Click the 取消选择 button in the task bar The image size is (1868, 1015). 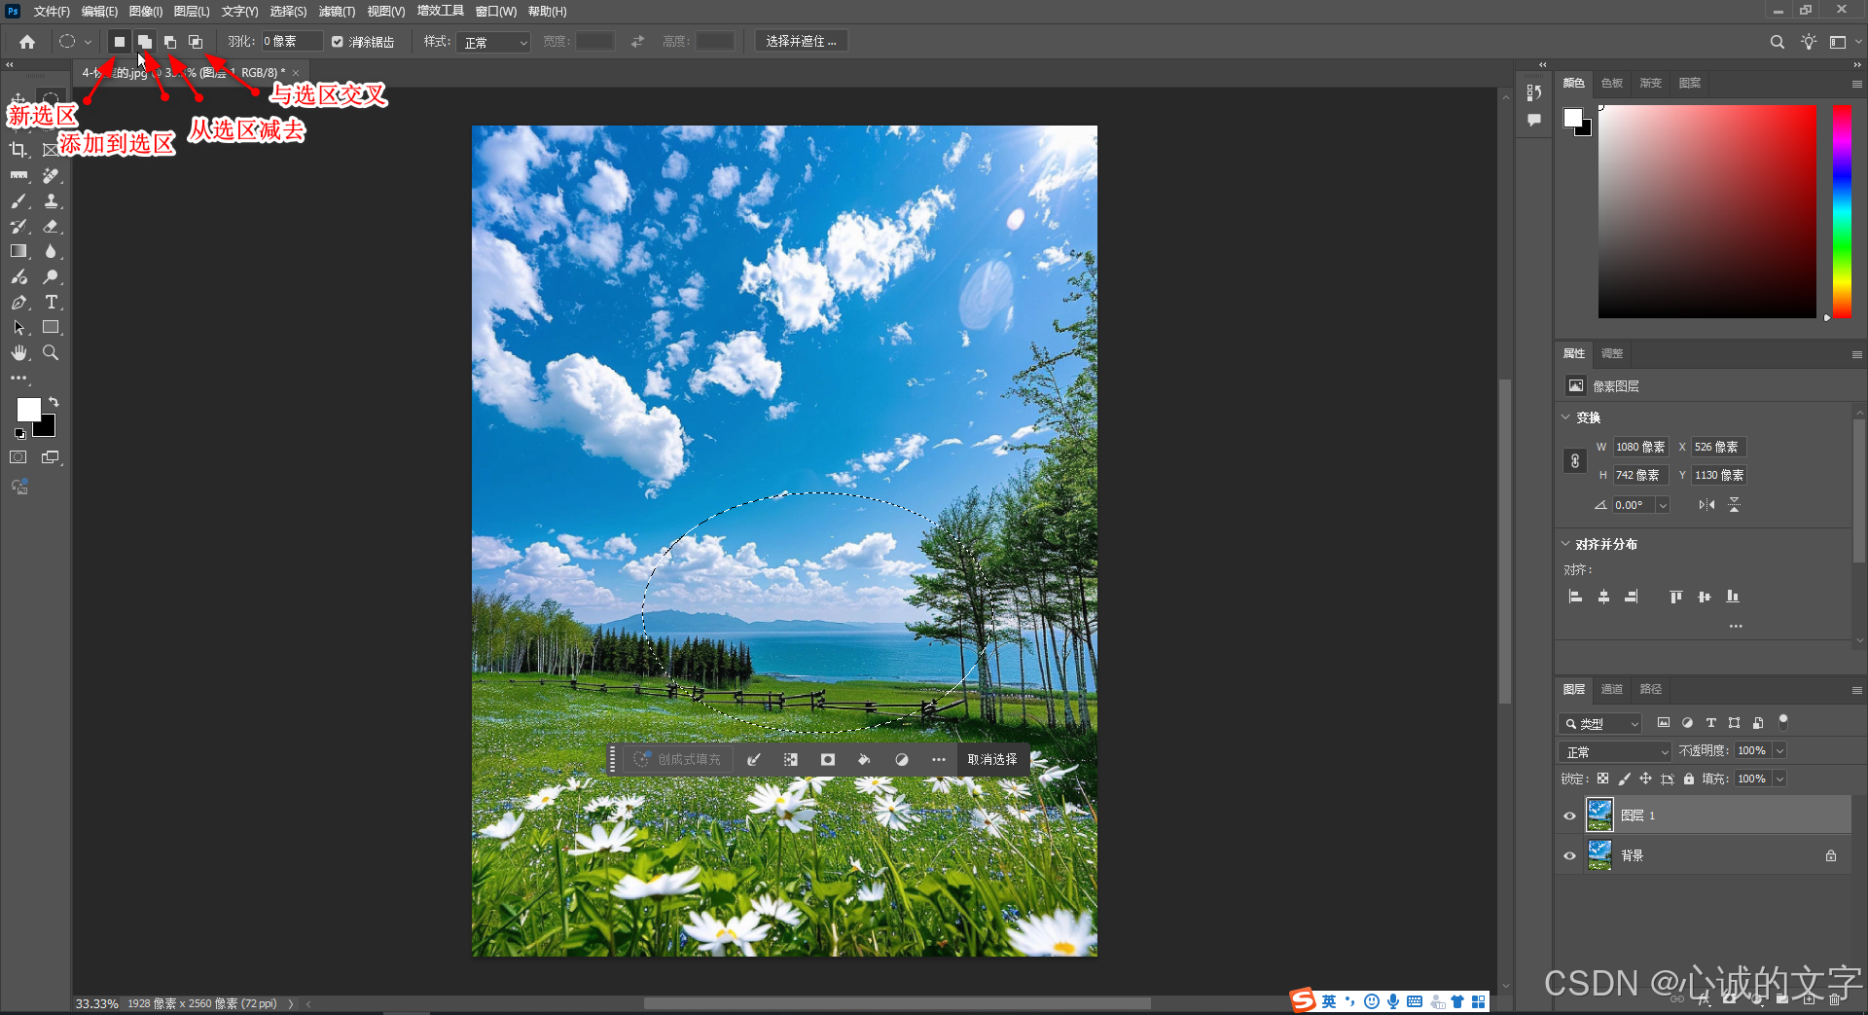pos(993,759)
